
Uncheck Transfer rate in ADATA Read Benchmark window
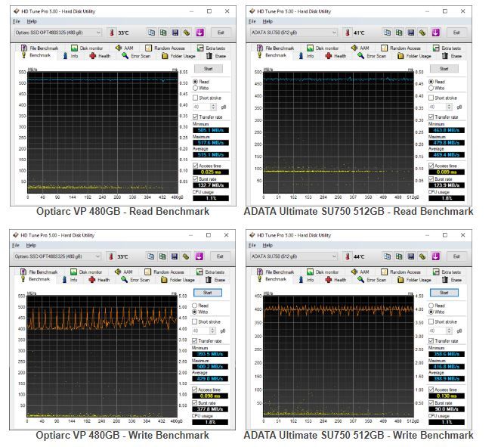click(431, 116)
